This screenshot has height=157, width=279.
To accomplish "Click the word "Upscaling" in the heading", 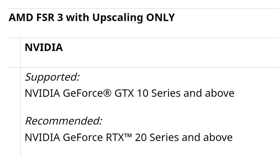I will (118, 18).
